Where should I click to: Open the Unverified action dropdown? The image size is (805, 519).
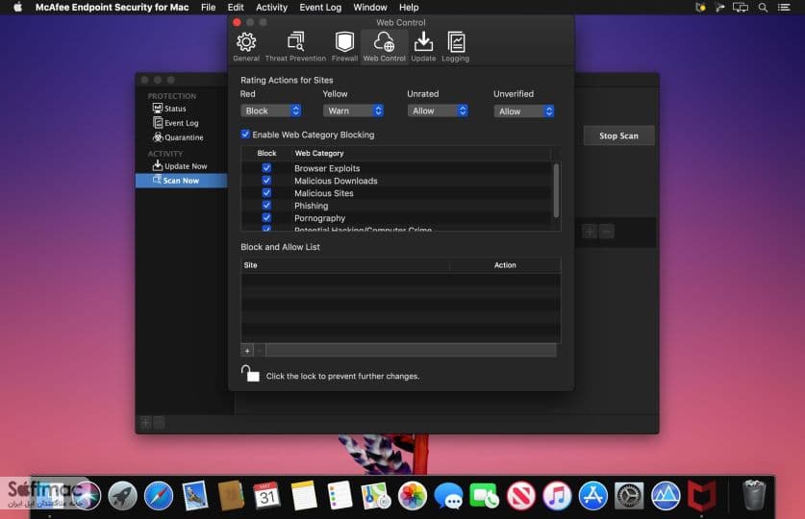(524, 111)
